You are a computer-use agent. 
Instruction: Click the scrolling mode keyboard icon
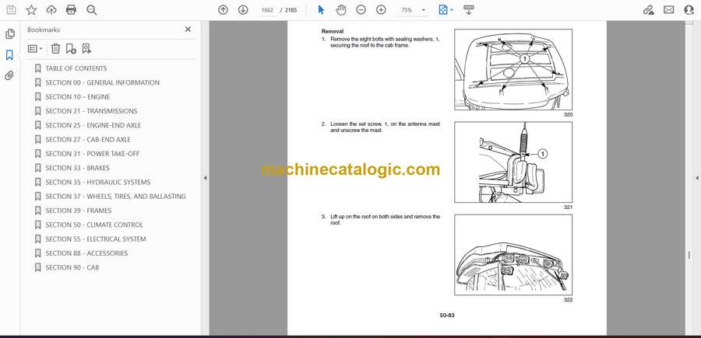pyautogui.click(x=469, y=10)
